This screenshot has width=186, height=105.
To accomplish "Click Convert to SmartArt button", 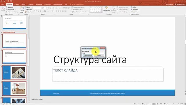I will pyautogui.click(x=79, y=12).
